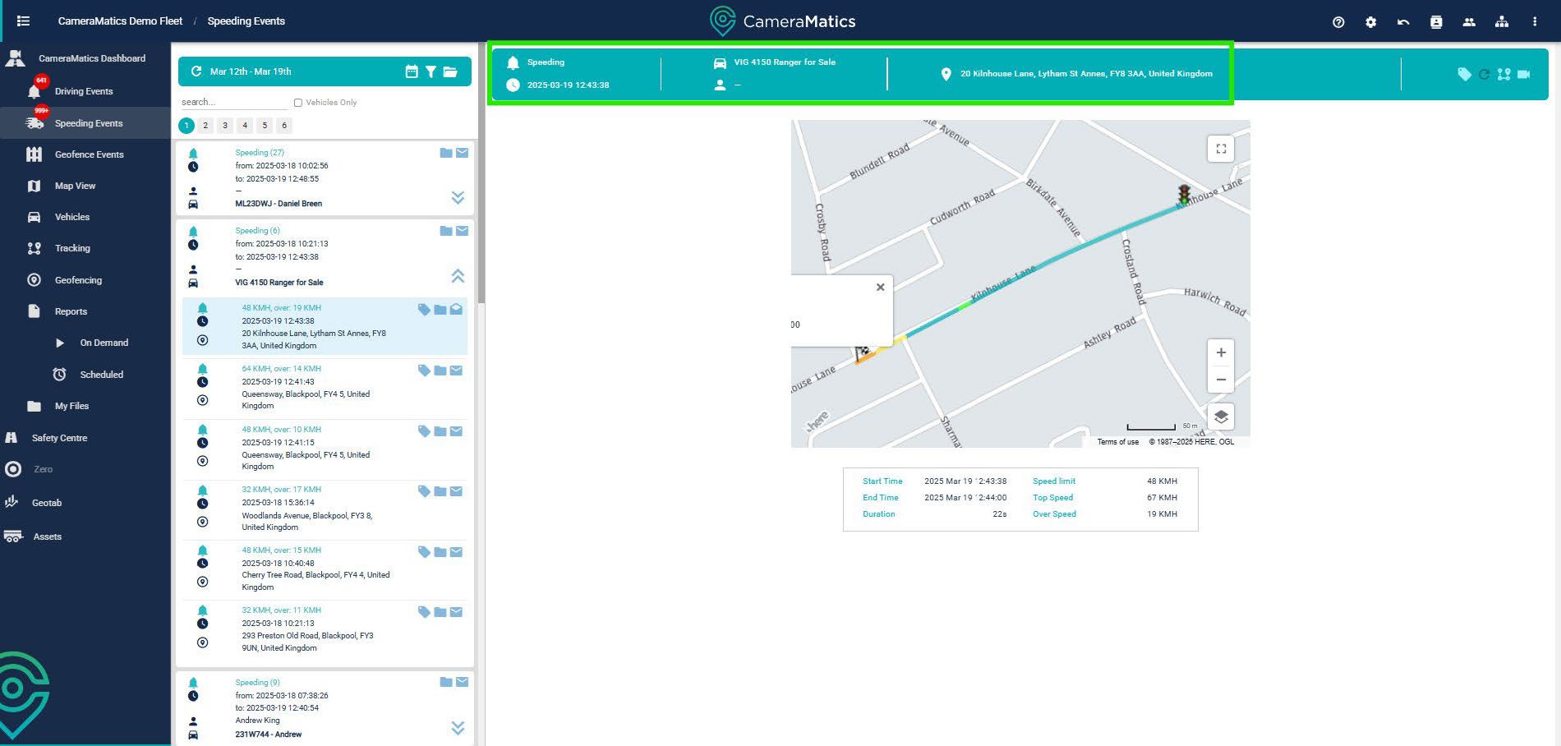The width and height of the screenshot is (1561, 746).
Task: Close the map info popup
Action: 880,288
